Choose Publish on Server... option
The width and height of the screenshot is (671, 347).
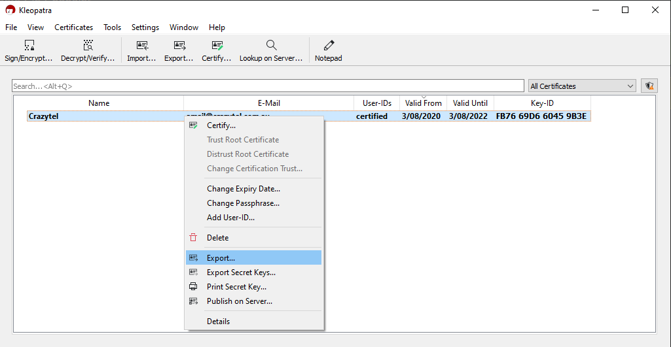click(x=240, y=301)
